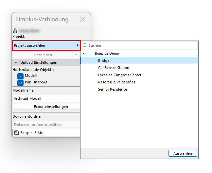Image resolution: width=212 pixels, height=173 pixels.
Task: Uncheck the Modell checkbox
Action: [x=20, y=76]
